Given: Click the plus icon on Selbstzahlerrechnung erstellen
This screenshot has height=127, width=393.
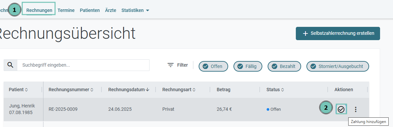Looking at the screenshot, I should (305, 33).
